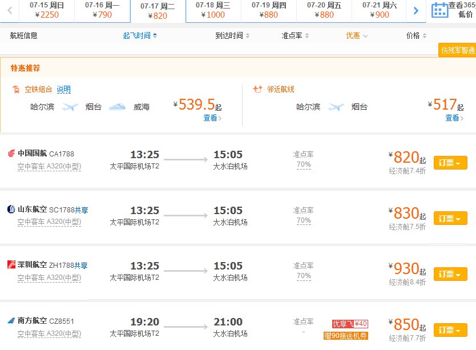Image resolution: width=476 pixels, height=350 pixels.
Task: Click the 伤残军警通 side banner
Action: pyautogui.click(x=457, y=50)
